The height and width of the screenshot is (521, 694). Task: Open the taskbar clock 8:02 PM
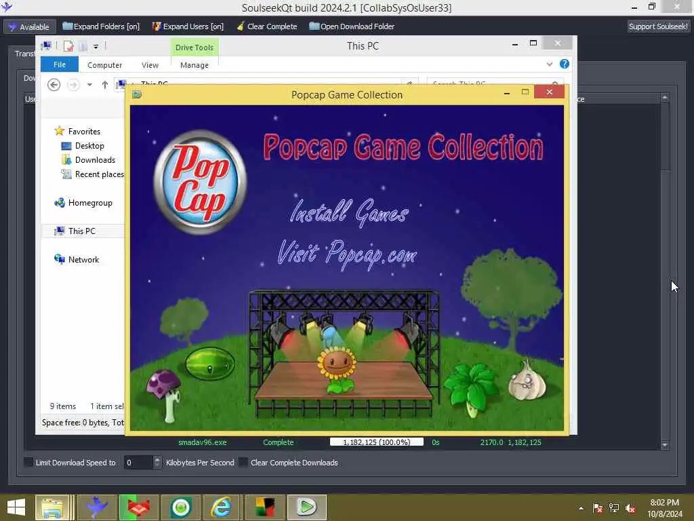[665, 508]
